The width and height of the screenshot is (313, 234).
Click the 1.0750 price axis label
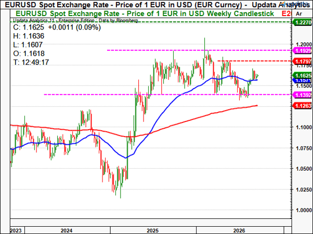coord(304,148)
